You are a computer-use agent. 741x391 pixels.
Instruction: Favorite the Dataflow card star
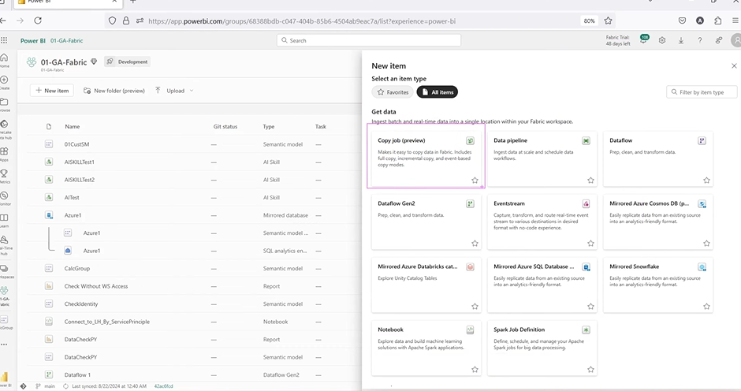706,181
